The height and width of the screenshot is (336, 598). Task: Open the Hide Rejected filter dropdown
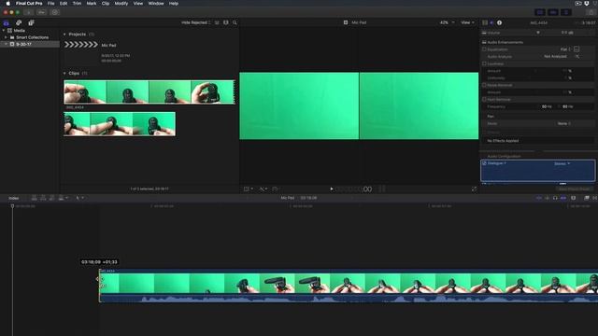coord(195,22)
